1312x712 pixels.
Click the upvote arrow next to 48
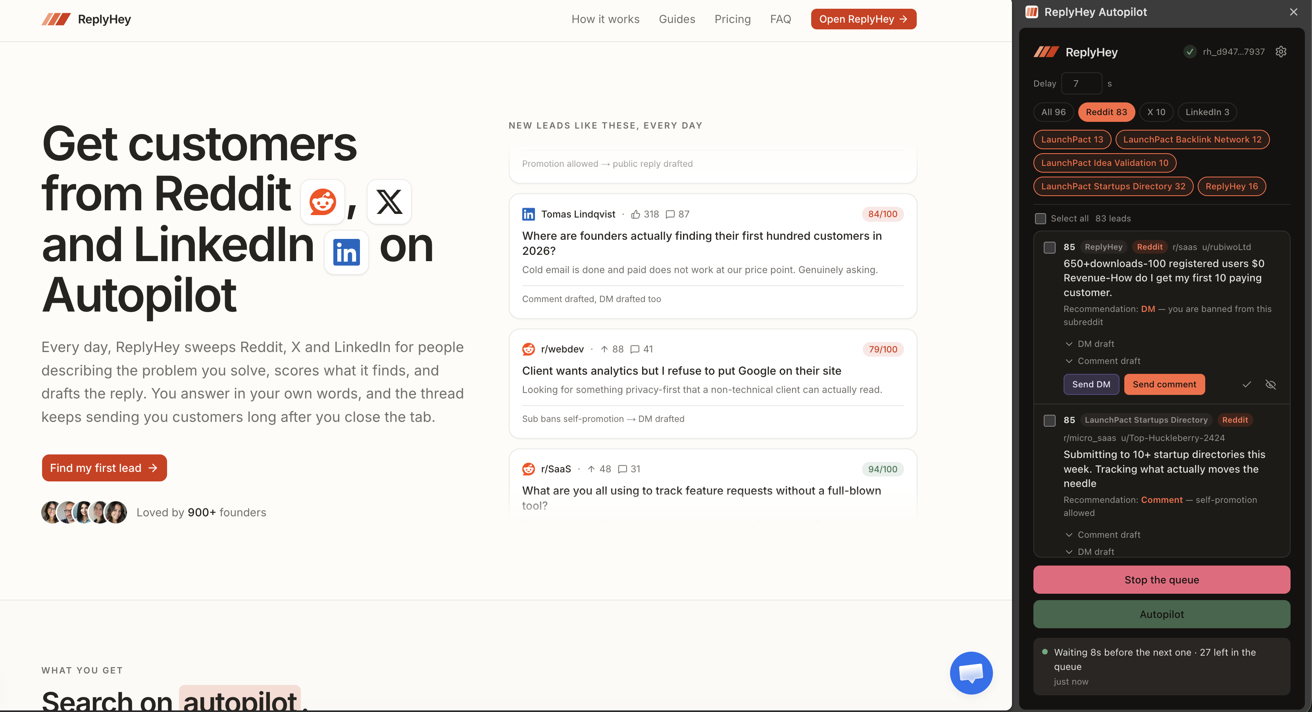click(x=591, y=469)
